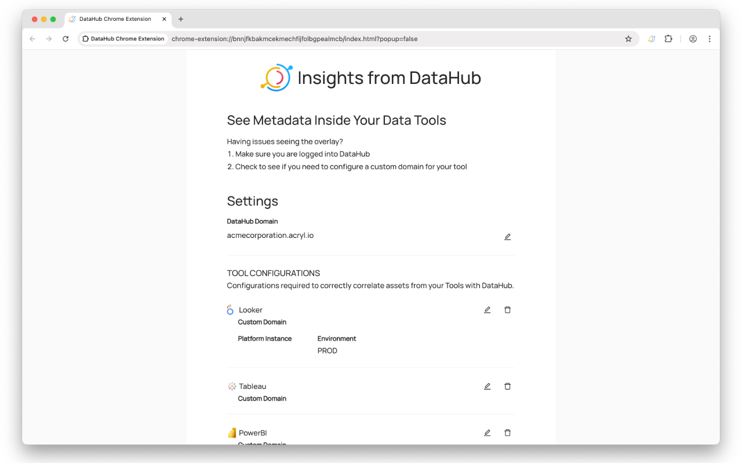Click the chrome-extension URL in address bar
The height and width of the screenshot is (463, 742).
[294, 39]
